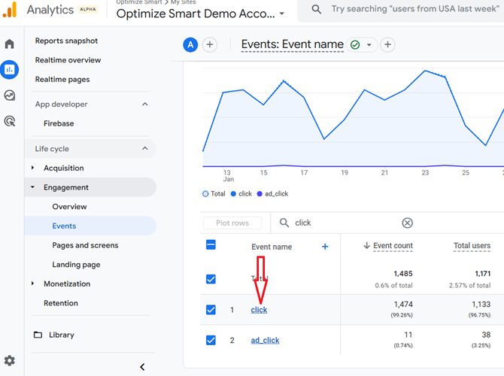Viewport: 504px width, 376px height.
Task: Add a comparison with the plus icon beside A
Action: 210,44
